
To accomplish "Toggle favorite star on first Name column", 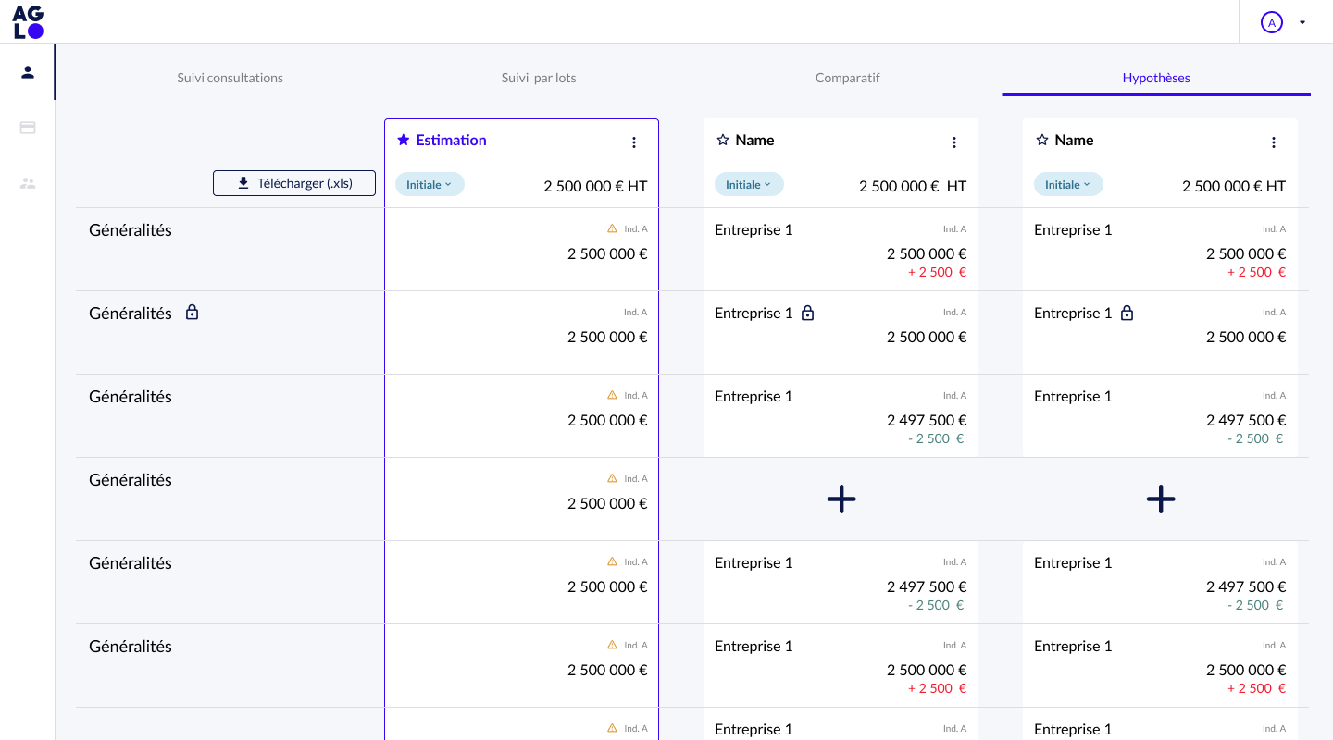I will click(x=723, y=140).
